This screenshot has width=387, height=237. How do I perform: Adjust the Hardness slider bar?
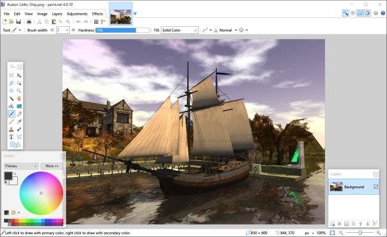(x=123, y=30)
